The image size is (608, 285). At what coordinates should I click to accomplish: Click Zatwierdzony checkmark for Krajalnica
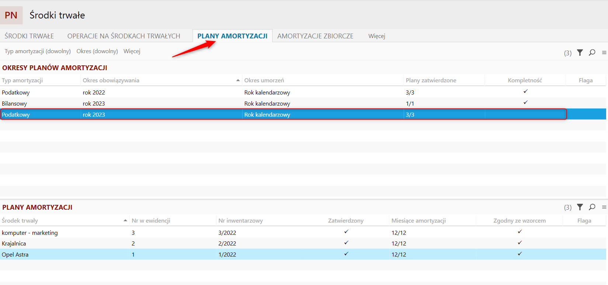[346, 243]
